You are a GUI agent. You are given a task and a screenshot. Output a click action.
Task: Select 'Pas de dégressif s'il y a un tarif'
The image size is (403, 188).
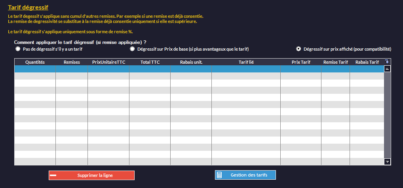17,49
